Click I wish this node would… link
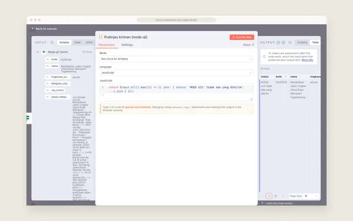The width and height of the screenshot is (353, 221). 279,203
